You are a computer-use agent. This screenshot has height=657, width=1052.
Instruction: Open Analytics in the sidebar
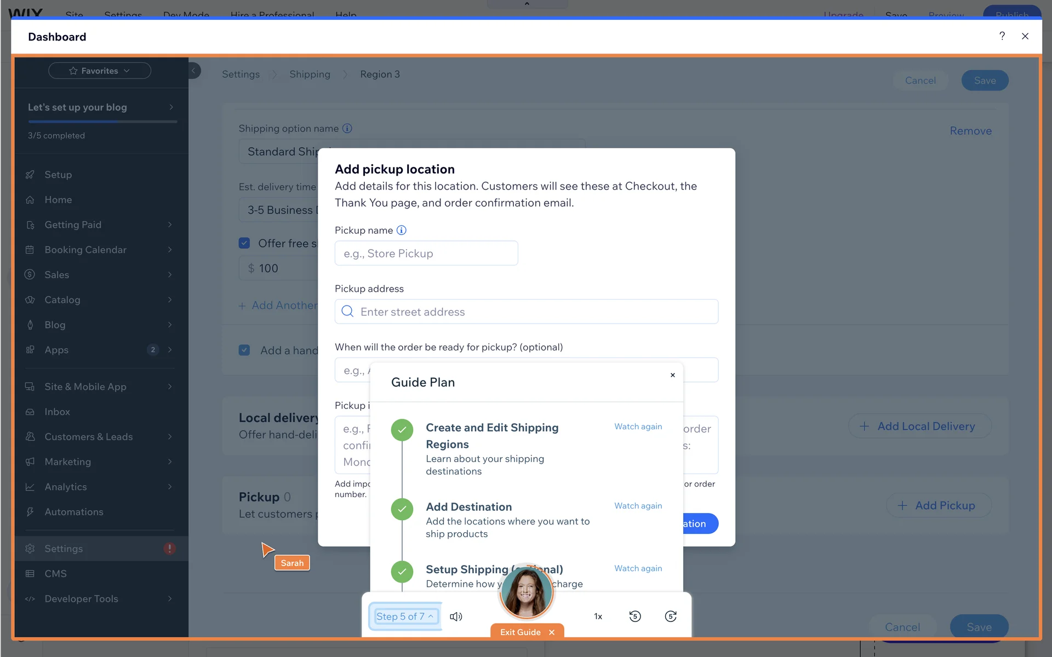coord(66,487)
